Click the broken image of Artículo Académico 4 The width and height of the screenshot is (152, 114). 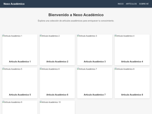click(132, 46)
